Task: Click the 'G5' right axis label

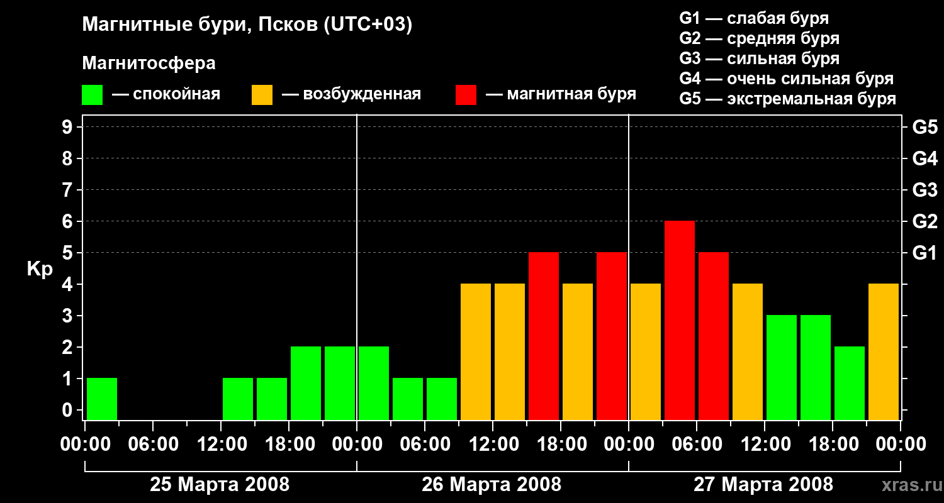Action: [x=924, y=127]
